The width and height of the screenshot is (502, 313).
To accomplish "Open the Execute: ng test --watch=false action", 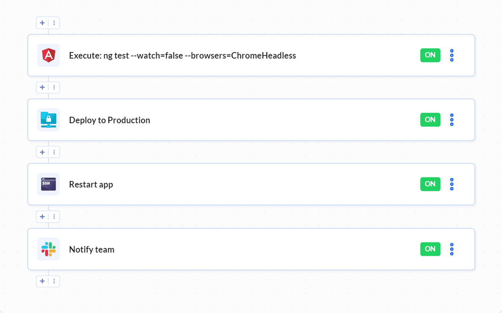I will [251, 55].
